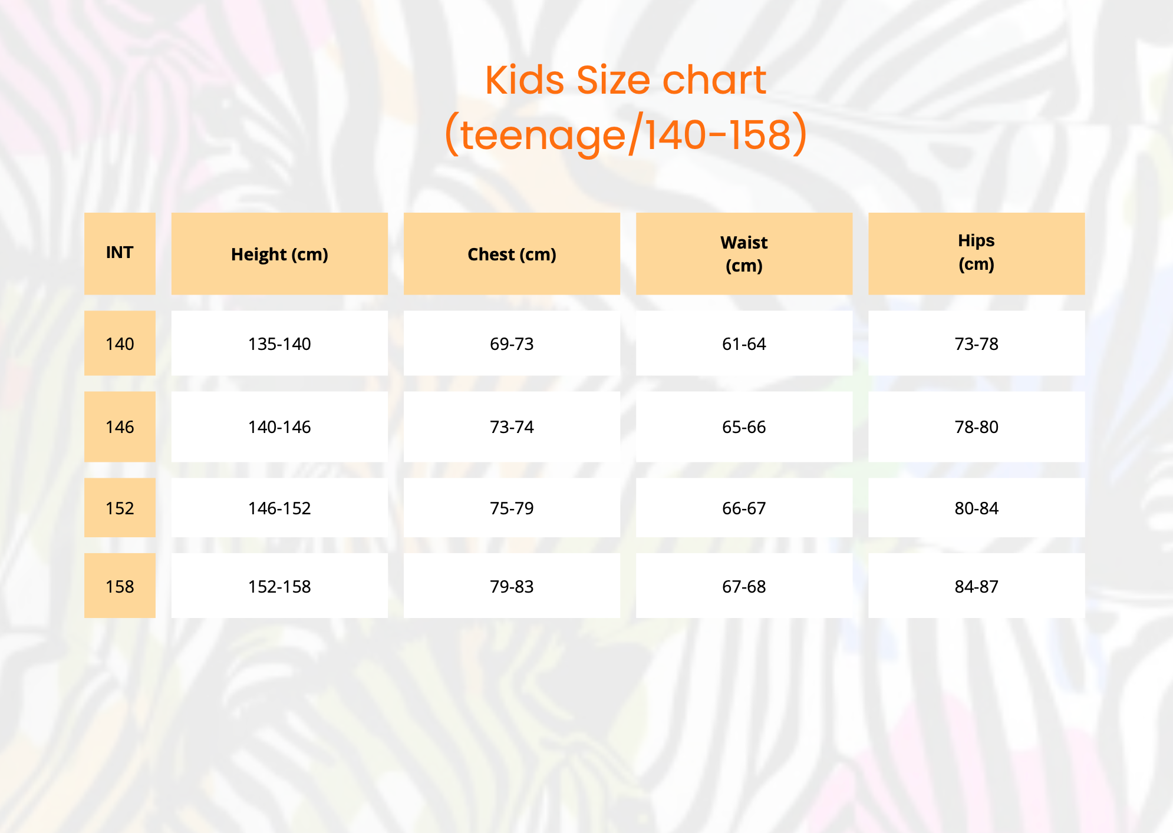Select the Chest (cm) header cell

click(512, 254)
